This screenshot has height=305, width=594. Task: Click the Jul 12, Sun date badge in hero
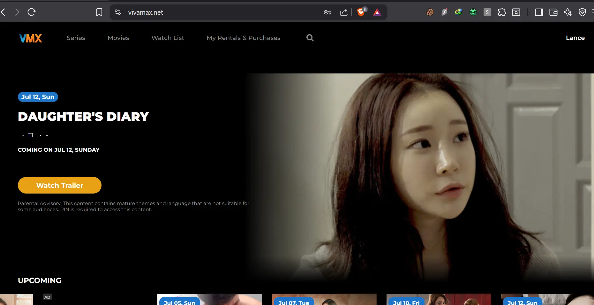(x=38, y=97)
